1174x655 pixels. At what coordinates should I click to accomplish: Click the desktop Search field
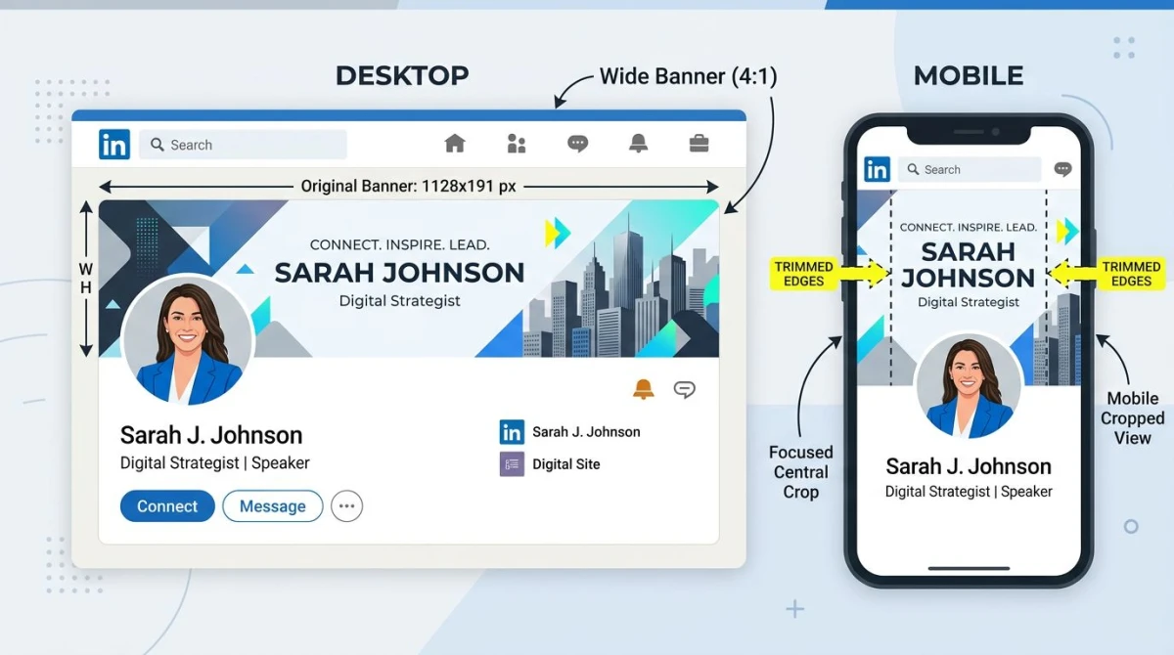pyautogui.click(x=243, y=145)
